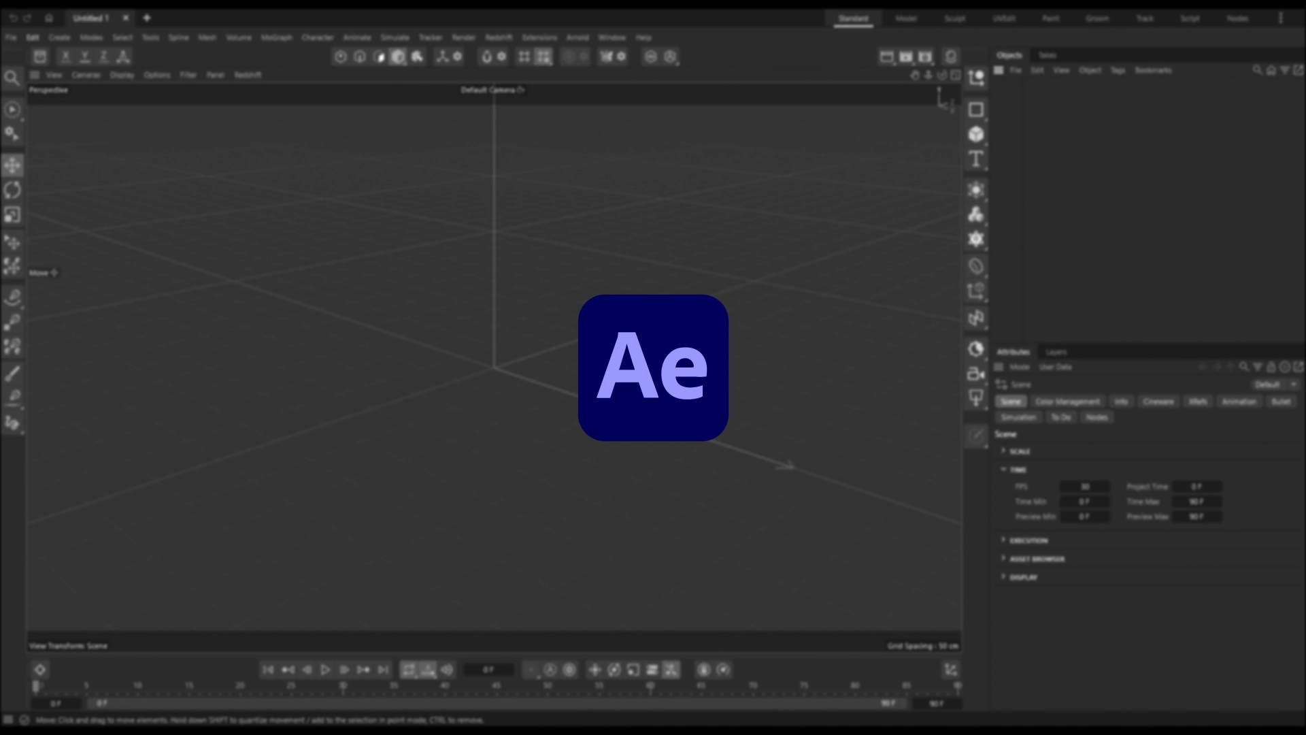Select the Move tool in left toolbar
This screenshot has width=1306, height=735.
12,165
